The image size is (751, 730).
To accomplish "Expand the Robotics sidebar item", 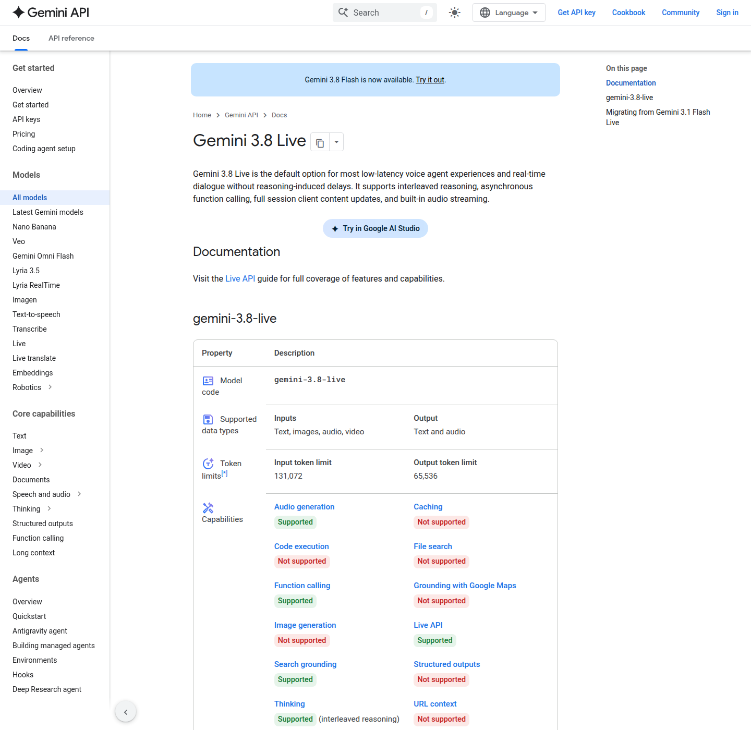I will [50, 387].
